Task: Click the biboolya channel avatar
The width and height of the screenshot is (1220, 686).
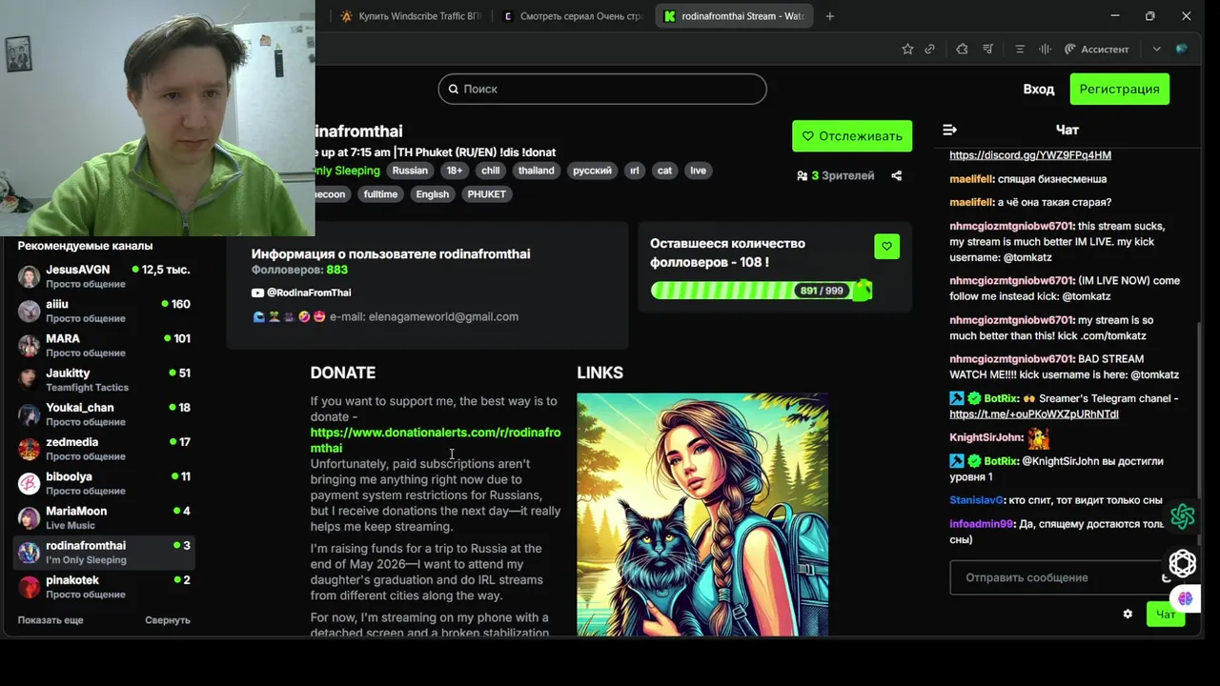Action: click(30, 483)
